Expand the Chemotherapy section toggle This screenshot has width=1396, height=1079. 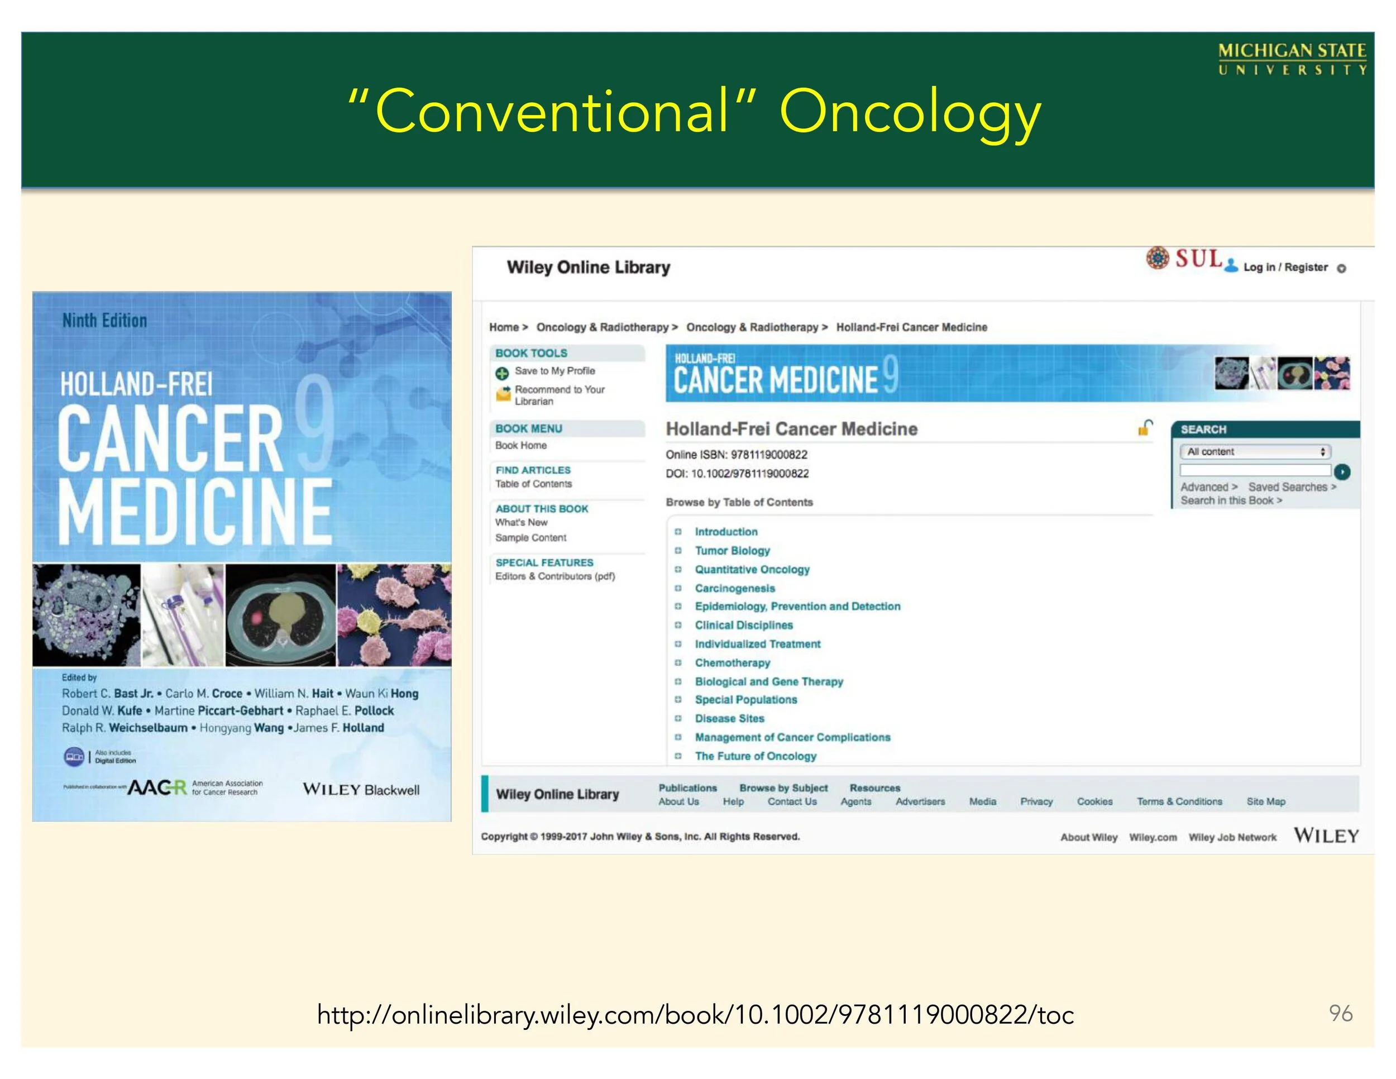point(678,663)
